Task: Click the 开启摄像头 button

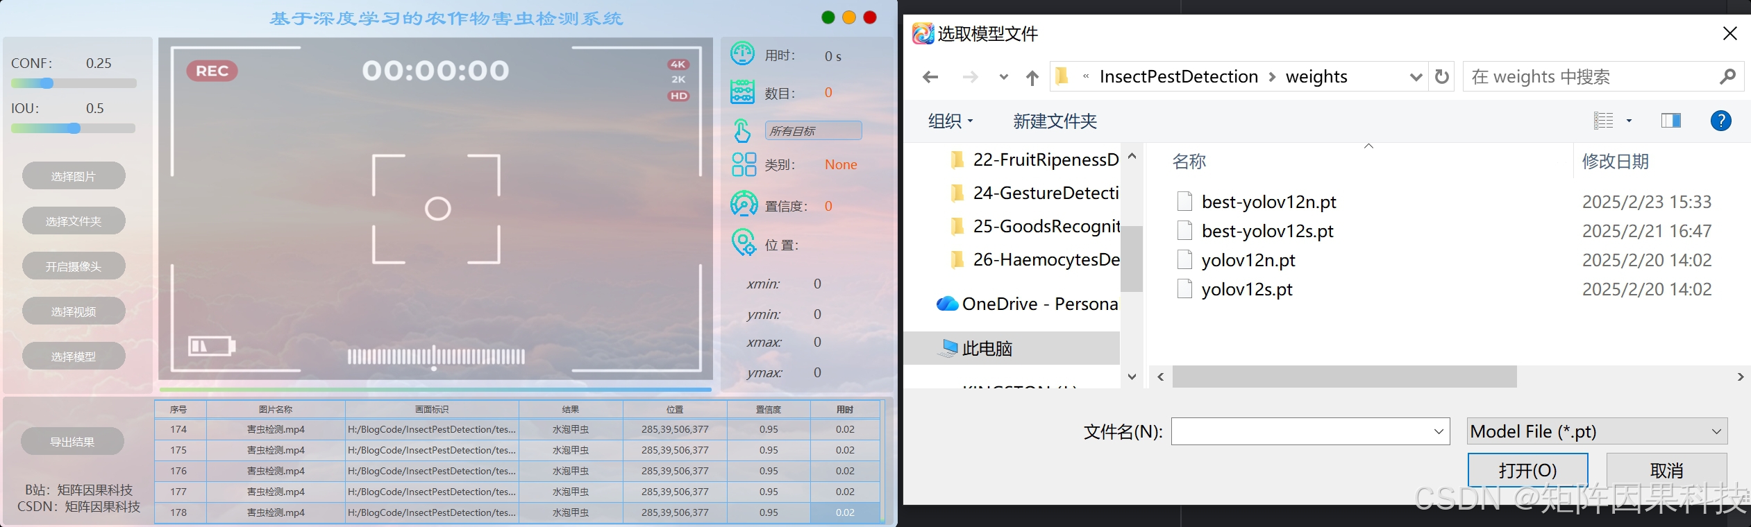Action: pos(74,266)
